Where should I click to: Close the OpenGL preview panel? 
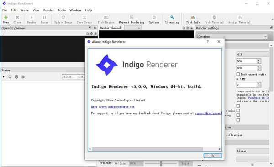point(95,28)
